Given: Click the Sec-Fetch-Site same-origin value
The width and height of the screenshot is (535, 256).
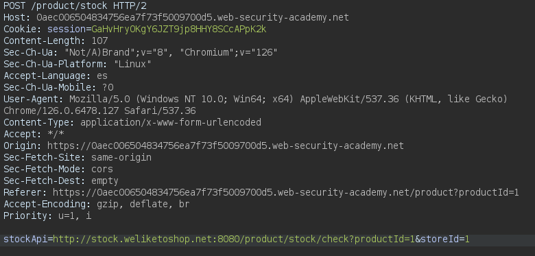Looking at the screenshot, I should 121,157.
